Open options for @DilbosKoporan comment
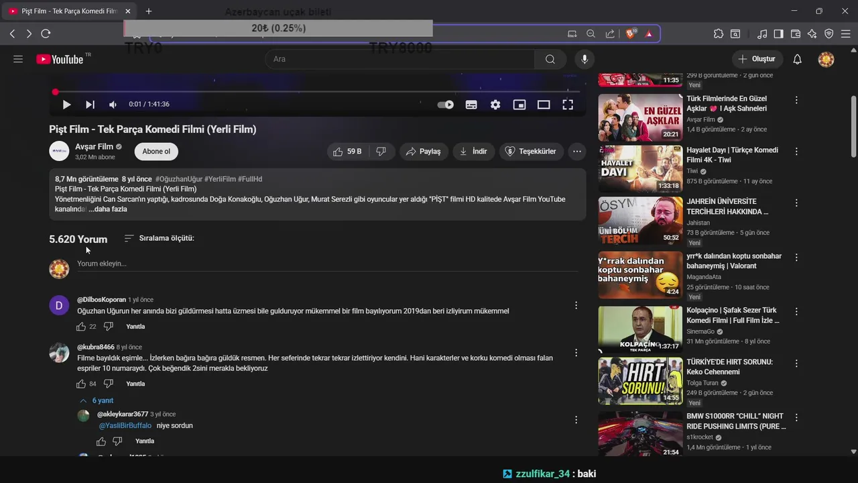This screenshot has height=483, width=858. point(576,305)
